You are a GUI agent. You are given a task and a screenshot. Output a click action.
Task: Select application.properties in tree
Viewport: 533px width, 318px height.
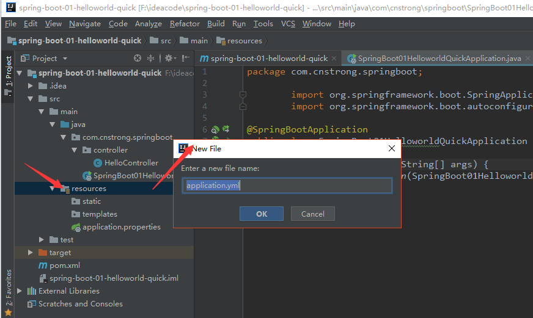[122, 227]
